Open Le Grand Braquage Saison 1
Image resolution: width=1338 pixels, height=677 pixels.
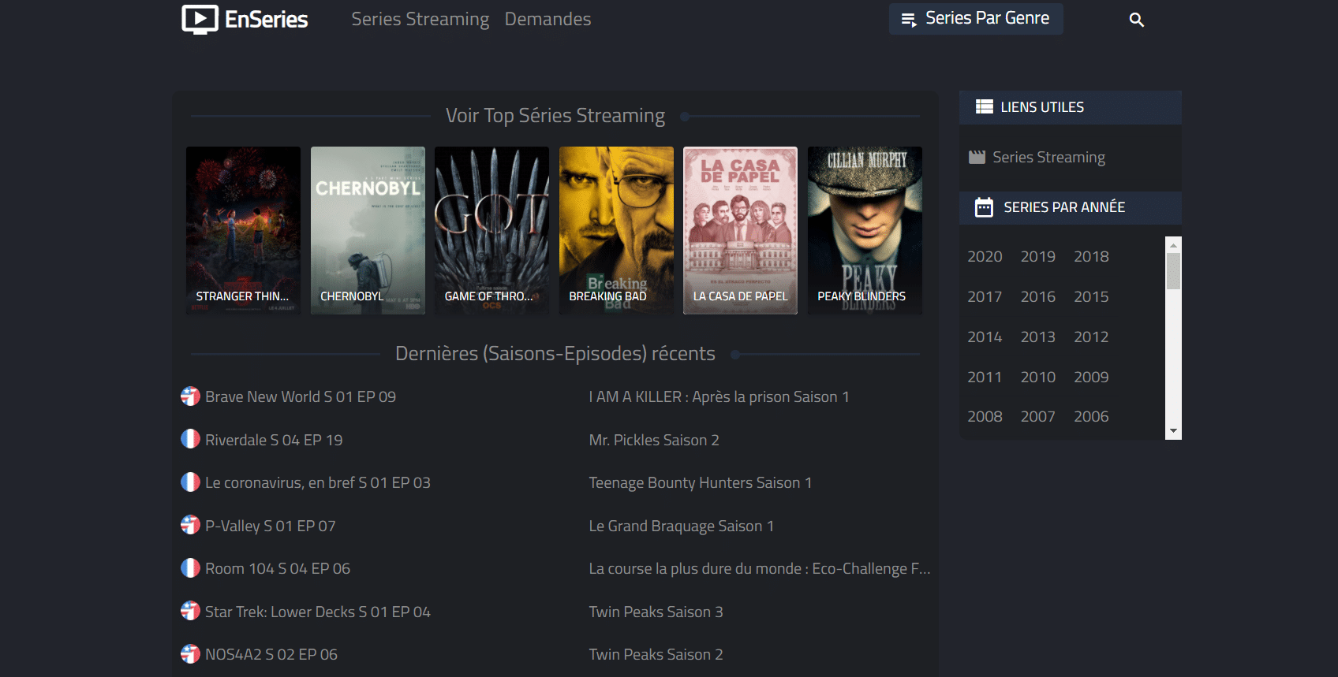(x=681, y=526)
